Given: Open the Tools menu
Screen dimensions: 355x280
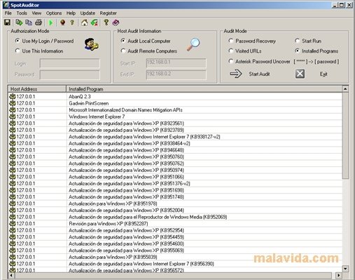Looking at the screenshot, I should pyautogui.click(x=22, y=13).
